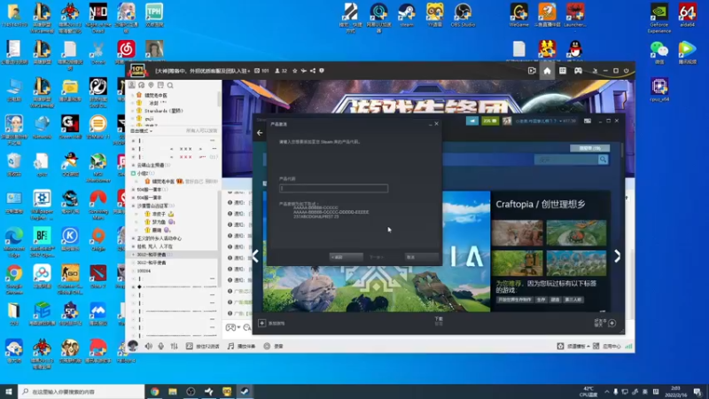709x399 pixels.
Task: Expand the 云锦山主频道 channel
Action: [x=134, y=165]
